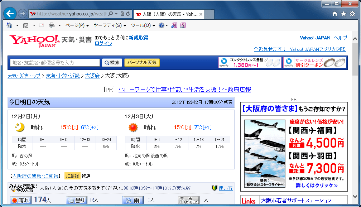The height and width of the screenshot is (207, 361).
Task: Open the 東海・北陸・近畿 breadcrumb link
Action: pos(63,76)
